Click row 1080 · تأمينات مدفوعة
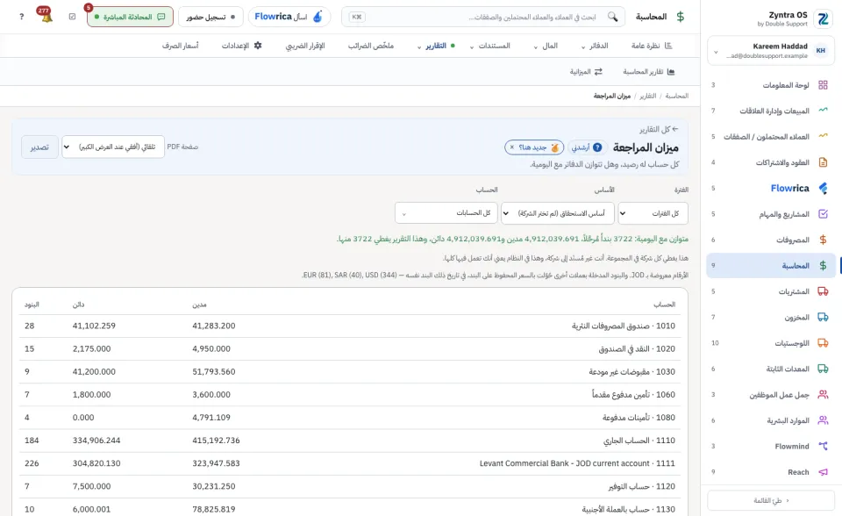 click(350, 418)
